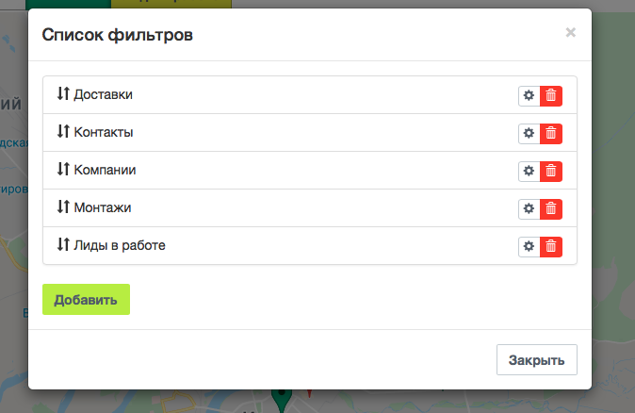The image size is (635, 413).
Task: Delete the Лиды в работе filter
Action: (x=551, y=246)
